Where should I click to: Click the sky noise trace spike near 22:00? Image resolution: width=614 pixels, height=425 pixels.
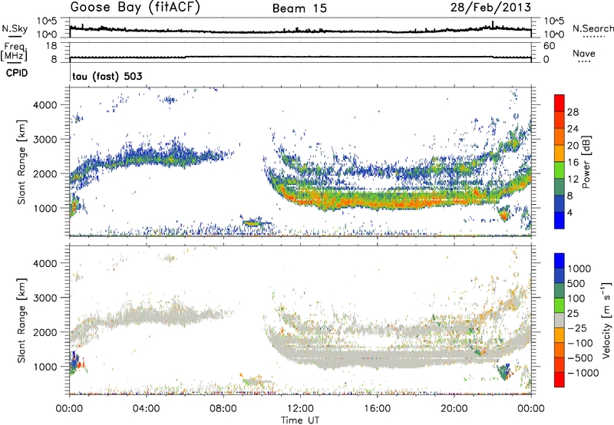coord(493,24)
